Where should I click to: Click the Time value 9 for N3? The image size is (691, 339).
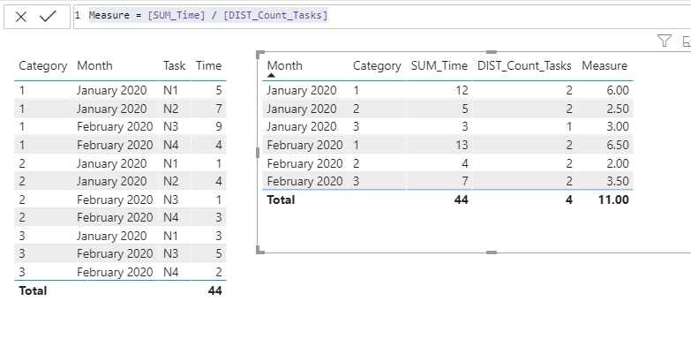point(219,126)
